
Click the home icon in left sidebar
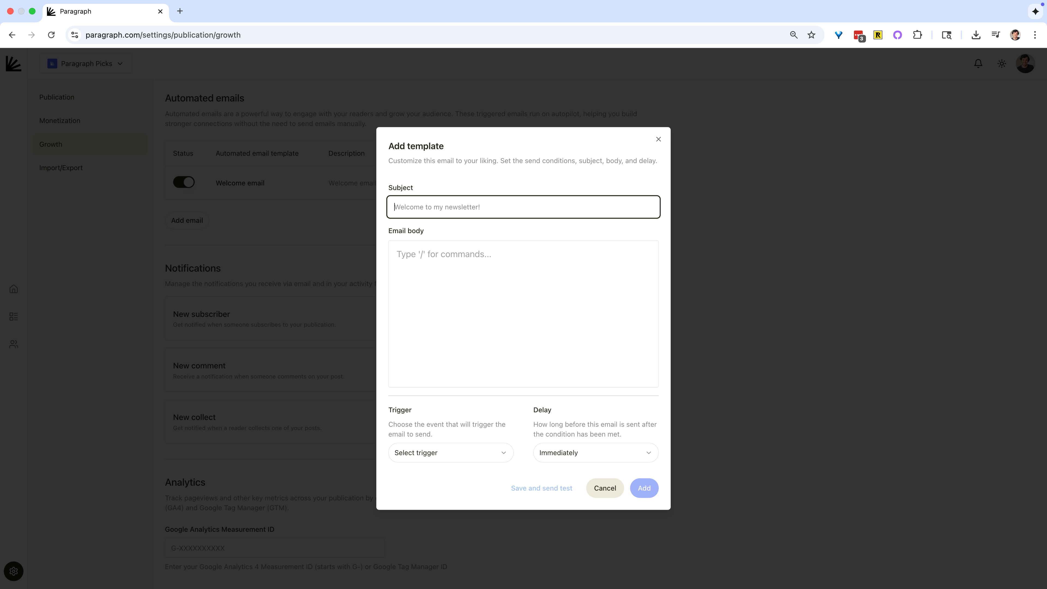[13, 289]
